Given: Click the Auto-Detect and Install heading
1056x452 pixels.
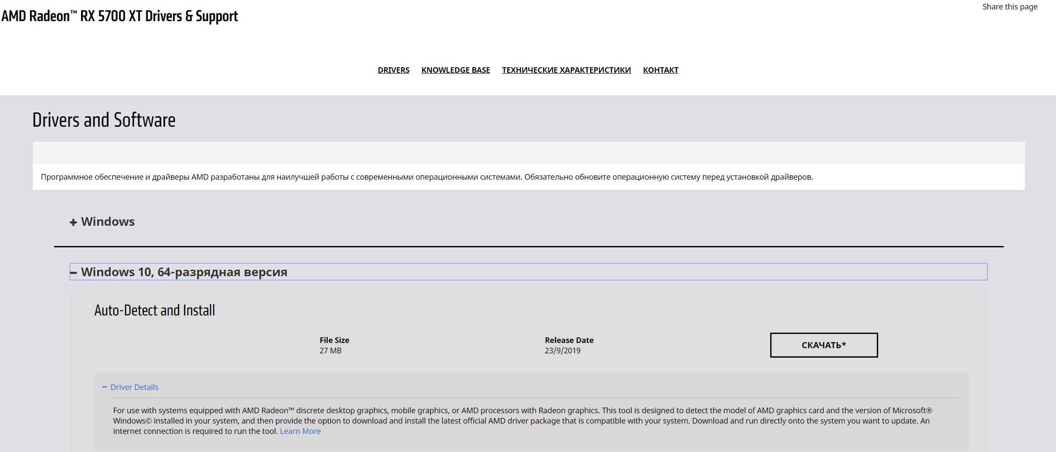Looking at the screenshot, I should 155,310.
